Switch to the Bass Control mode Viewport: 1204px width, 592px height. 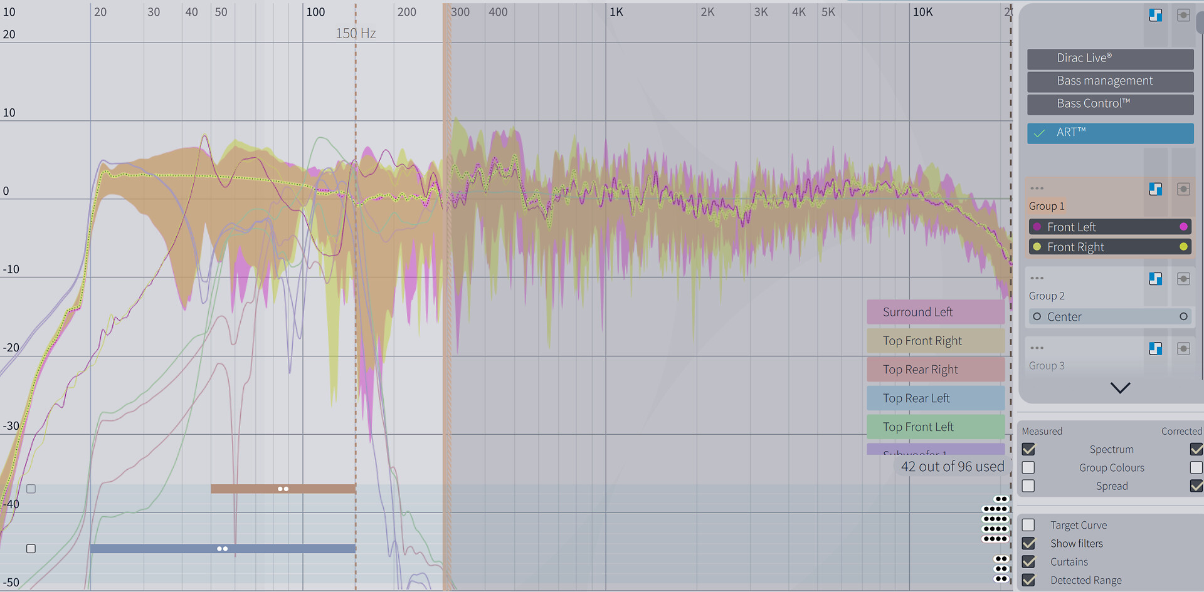pyautogui.click(x=1110, y=104)
